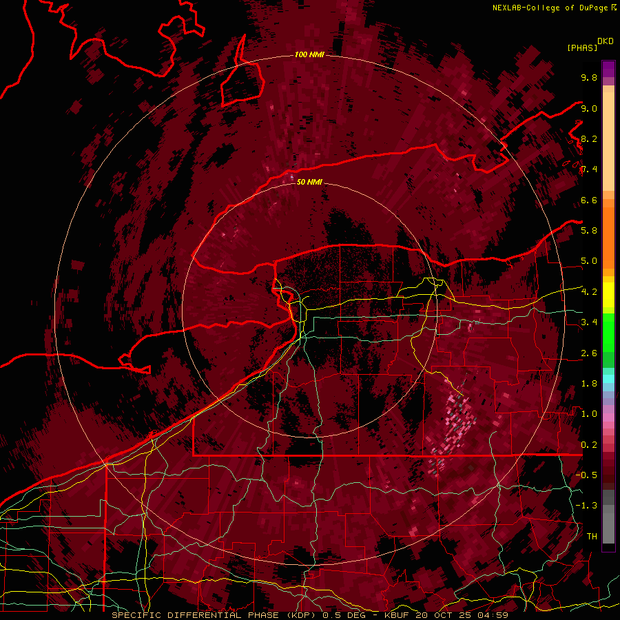Click the KBUF station identifier in the caption
This screenshot has width=620, height=620.
(398, 615)
